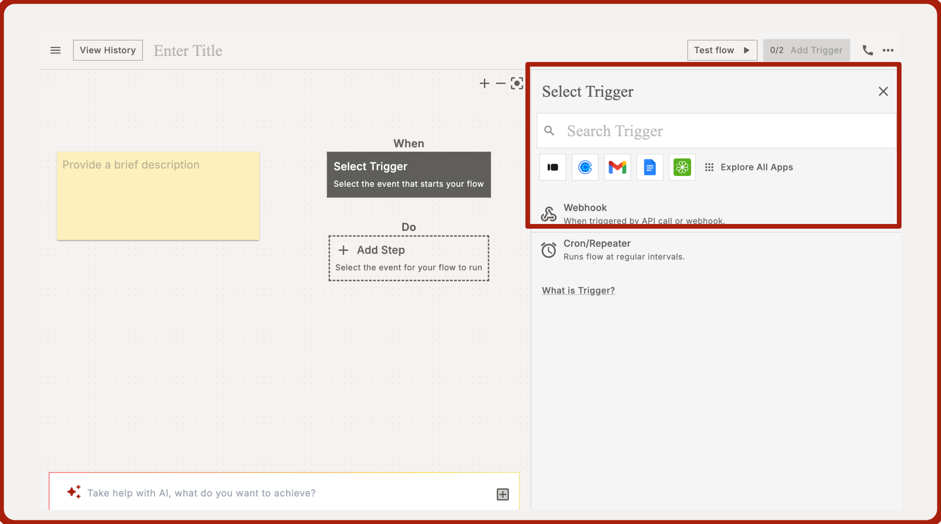Close the Select Trigger panel
The height and width of the screenshot is (524, 941).
[883, 92]
